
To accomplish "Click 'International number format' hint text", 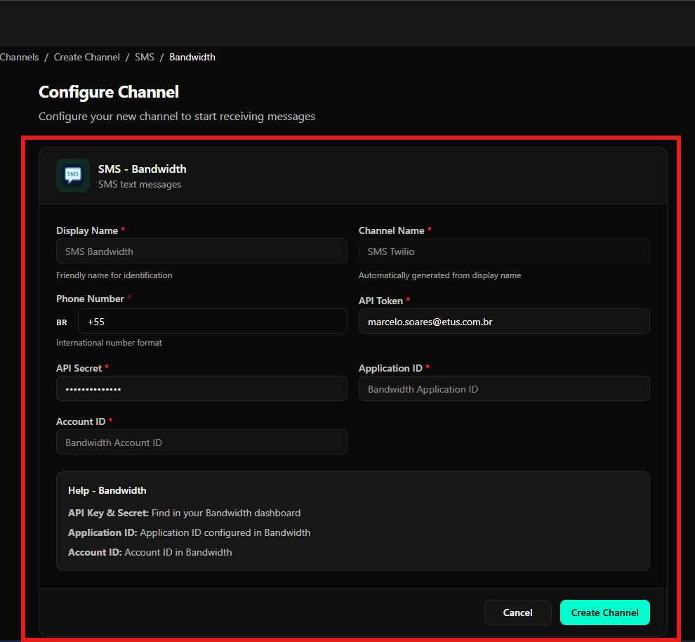I will pyautogui.click(x=109, y=343).
